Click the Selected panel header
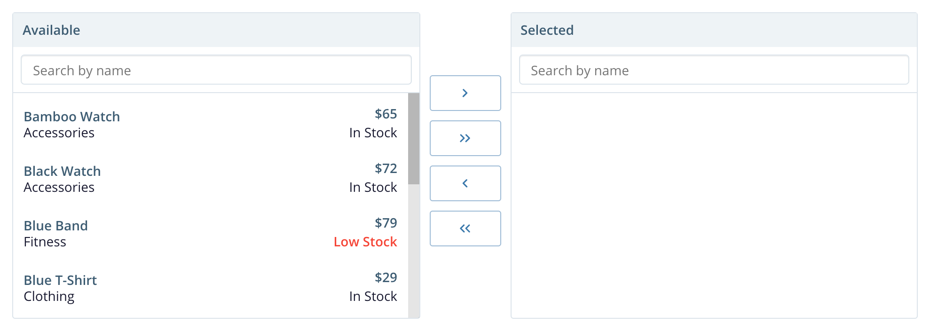 click(x=714, y=30)
